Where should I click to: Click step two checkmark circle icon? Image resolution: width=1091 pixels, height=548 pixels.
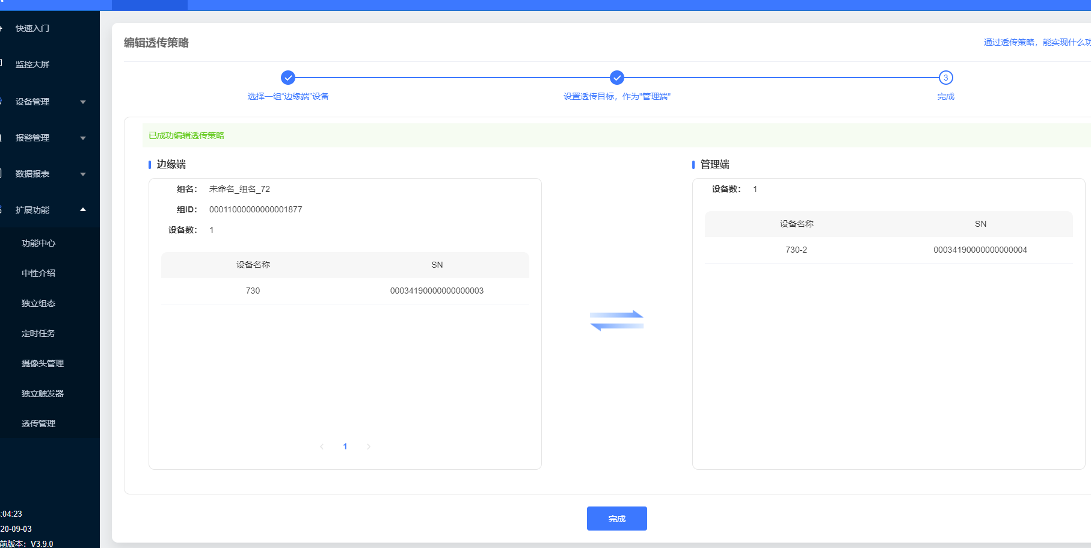pos(616,78)
